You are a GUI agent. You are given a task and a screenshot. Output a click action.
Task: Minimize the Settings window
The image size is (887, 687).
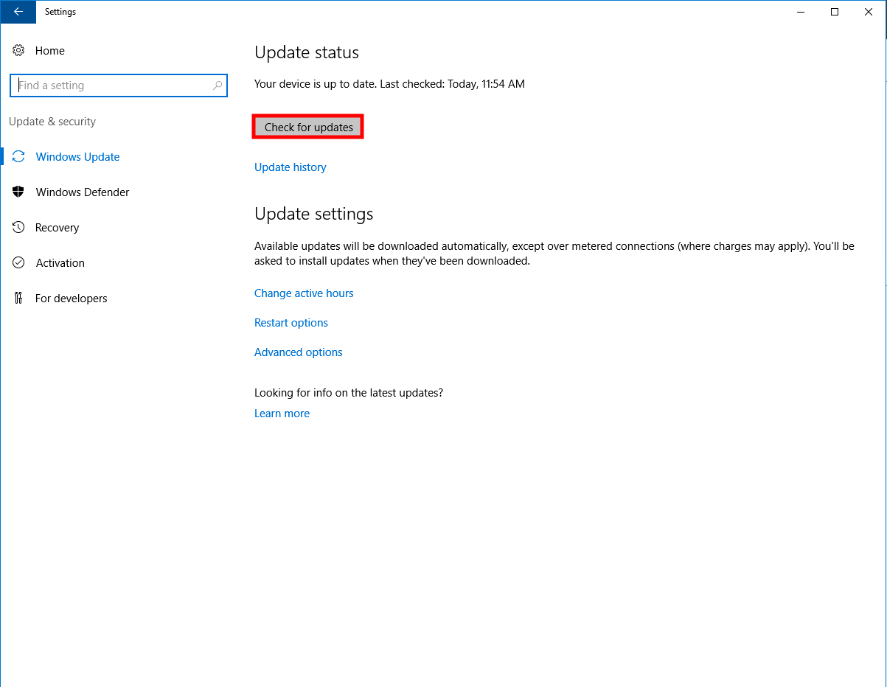[x=801, y=12]
